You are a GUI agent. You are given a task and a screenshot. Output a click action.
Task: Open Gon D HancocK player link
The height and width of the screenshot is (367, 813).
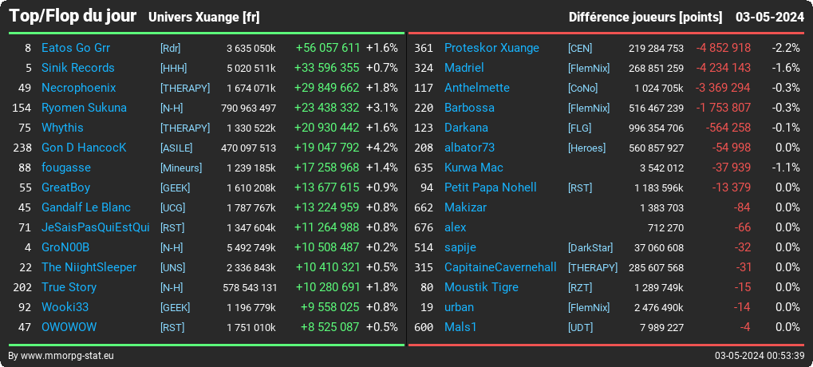[x=84, y=148]
